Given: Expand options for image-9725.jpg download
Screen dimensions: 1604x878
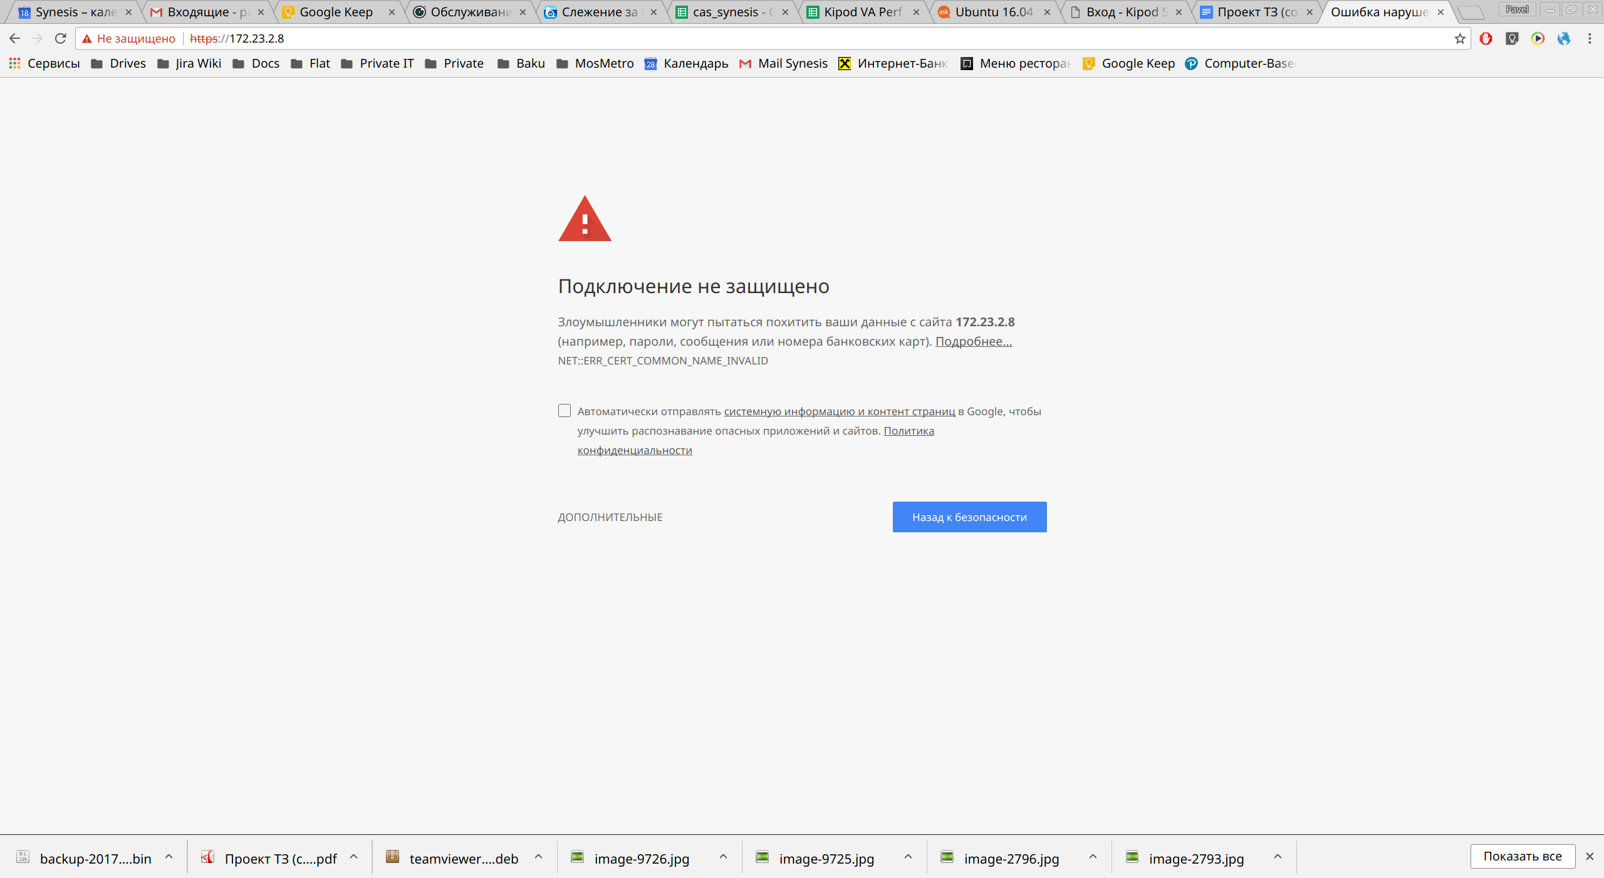Looking at the screenshot, I should point(908,856).
